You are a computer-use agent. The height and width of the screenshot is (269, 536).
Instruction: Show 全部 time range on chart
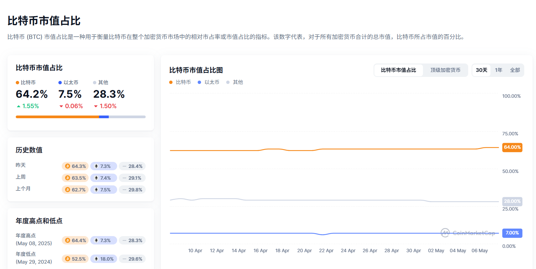point(515,70)
